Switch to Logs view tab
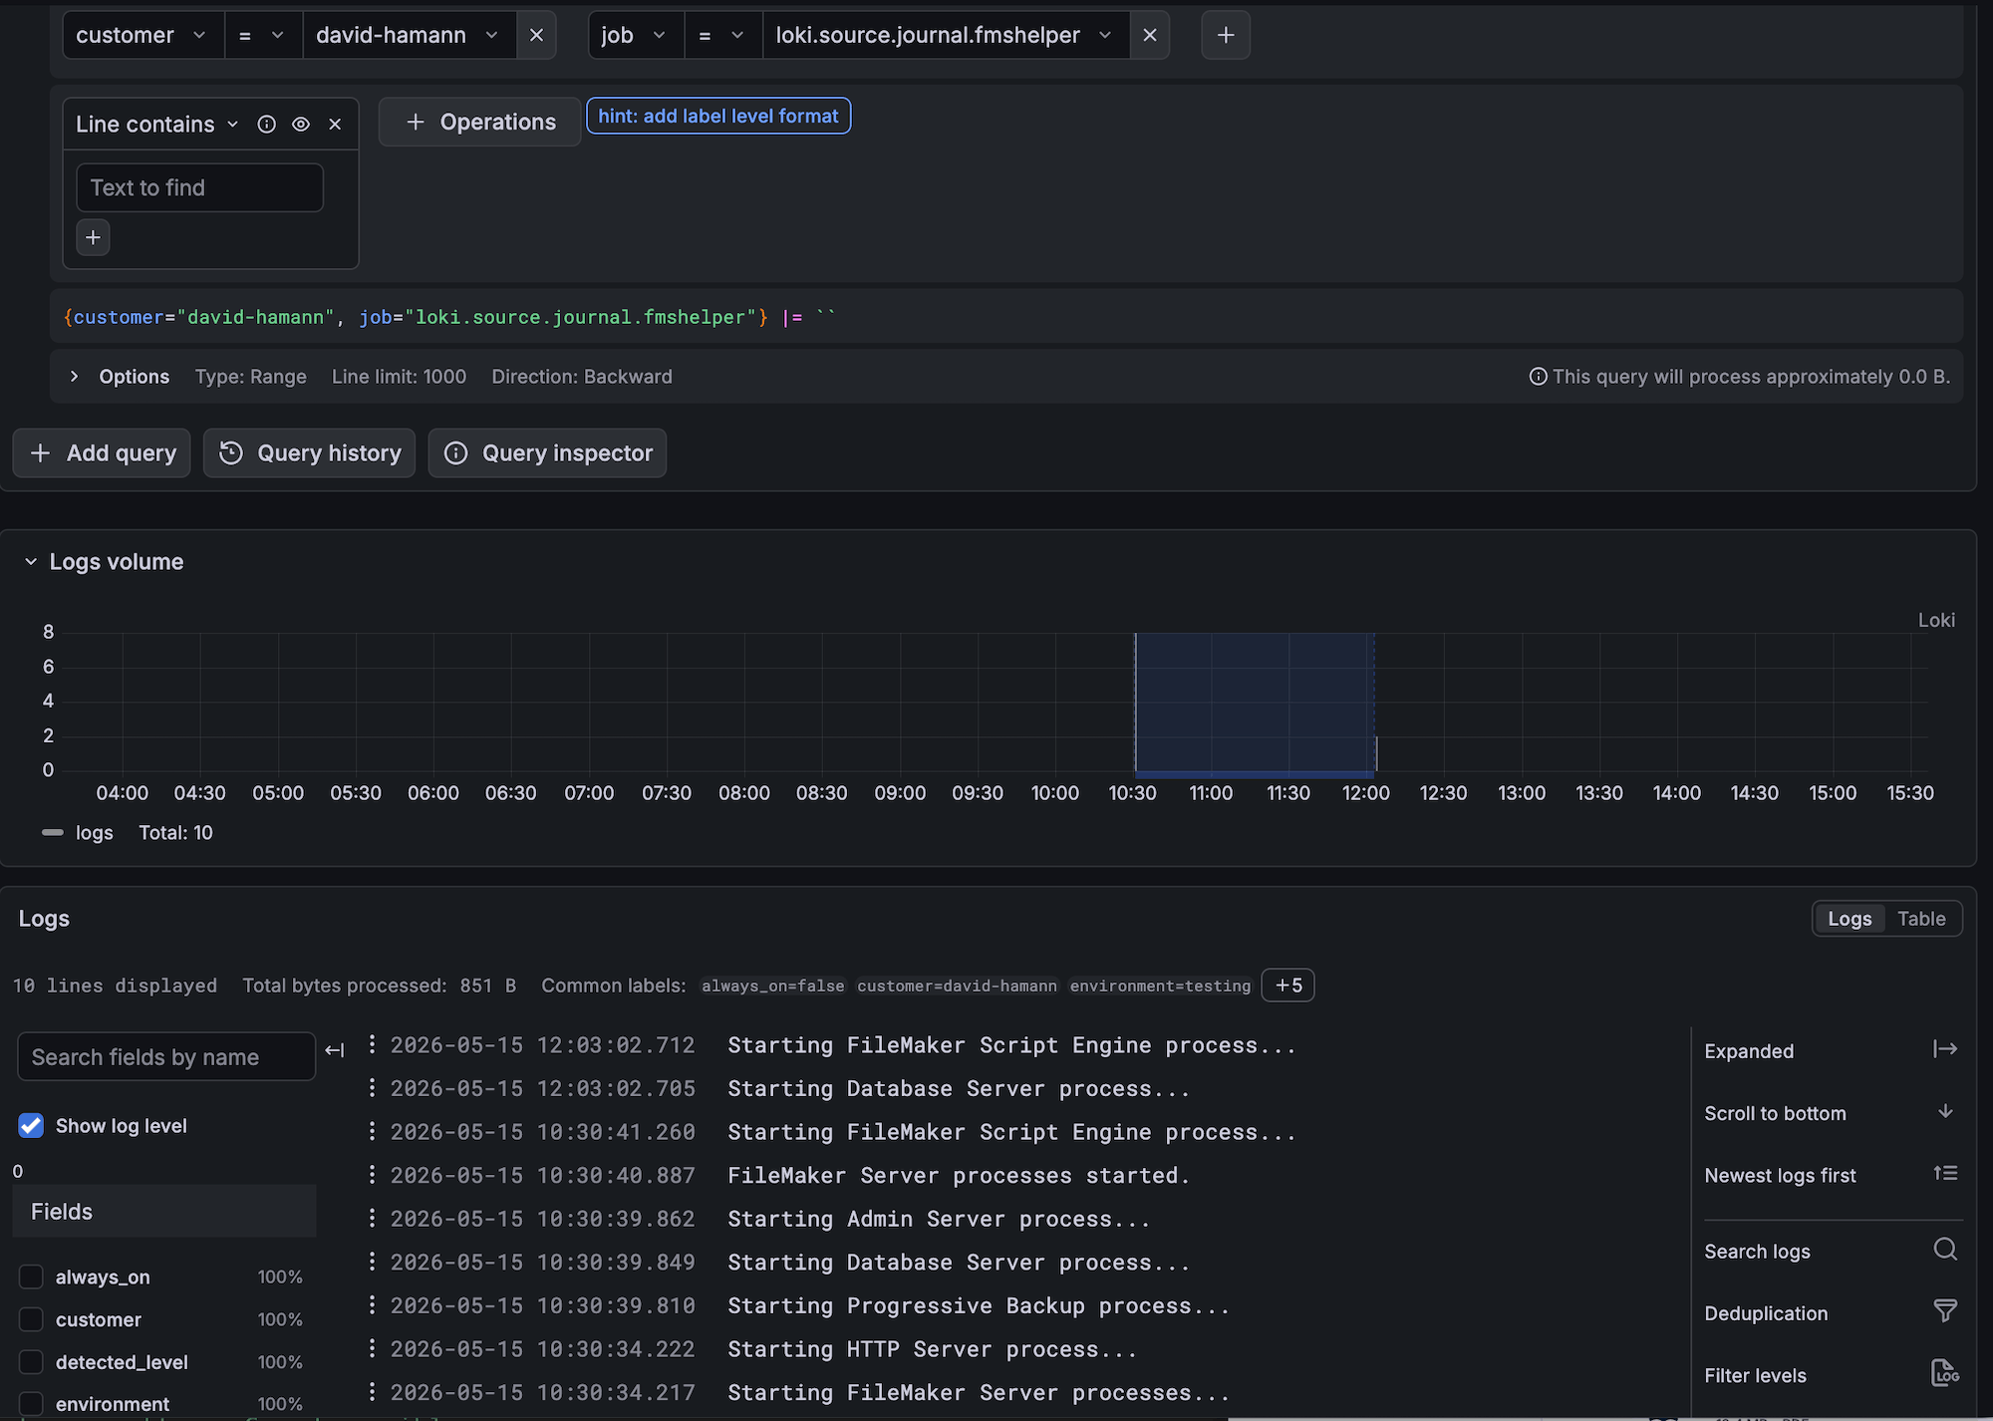Viewport: 1993px width, 1421px height. [1850, 919]
